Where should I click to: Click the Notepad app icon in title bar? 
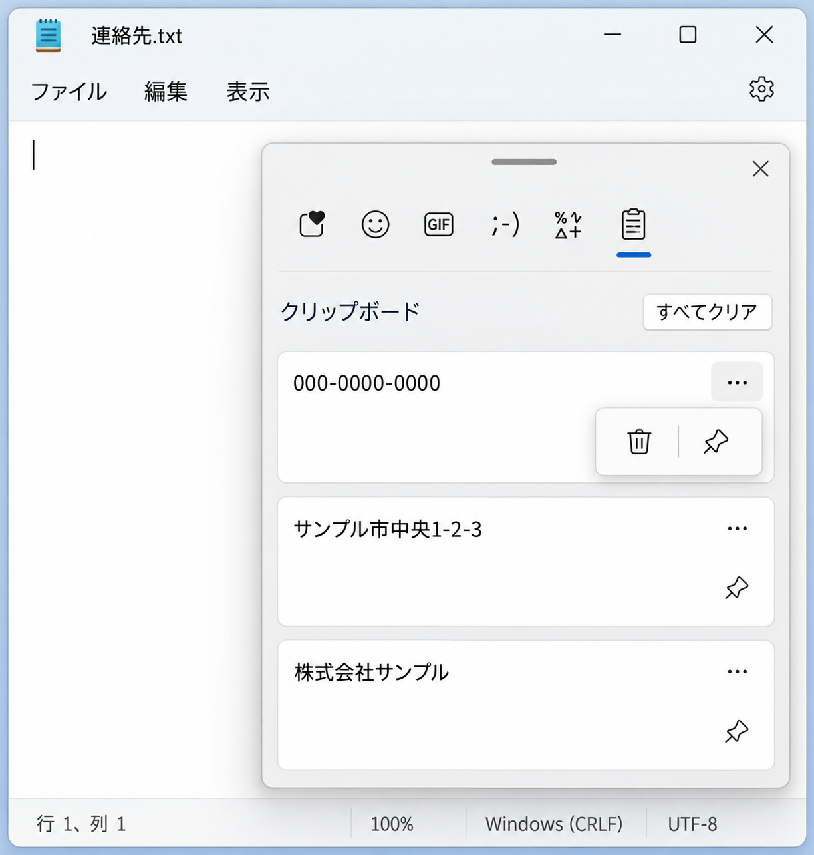(48, 35)
